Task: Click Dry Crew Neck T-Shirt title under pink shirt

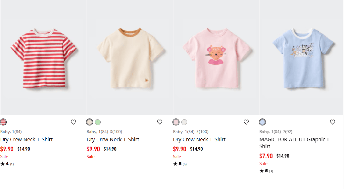Action: point(199,139)
